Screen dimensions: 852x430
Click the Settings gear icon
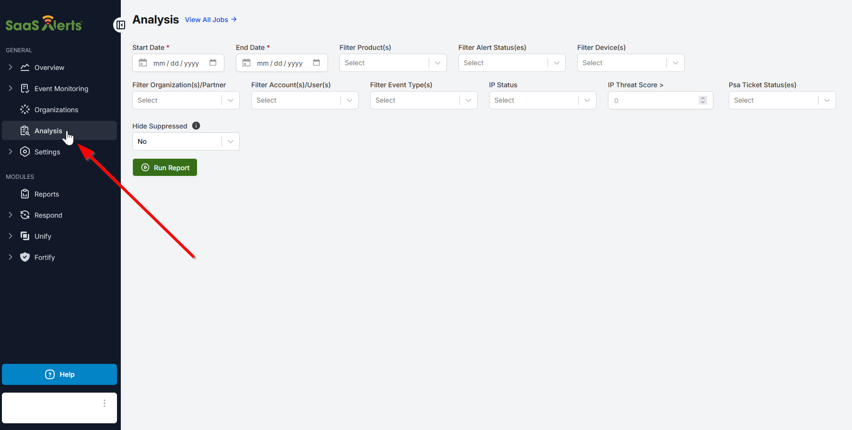pyautogui.click(x=25, y=152)
